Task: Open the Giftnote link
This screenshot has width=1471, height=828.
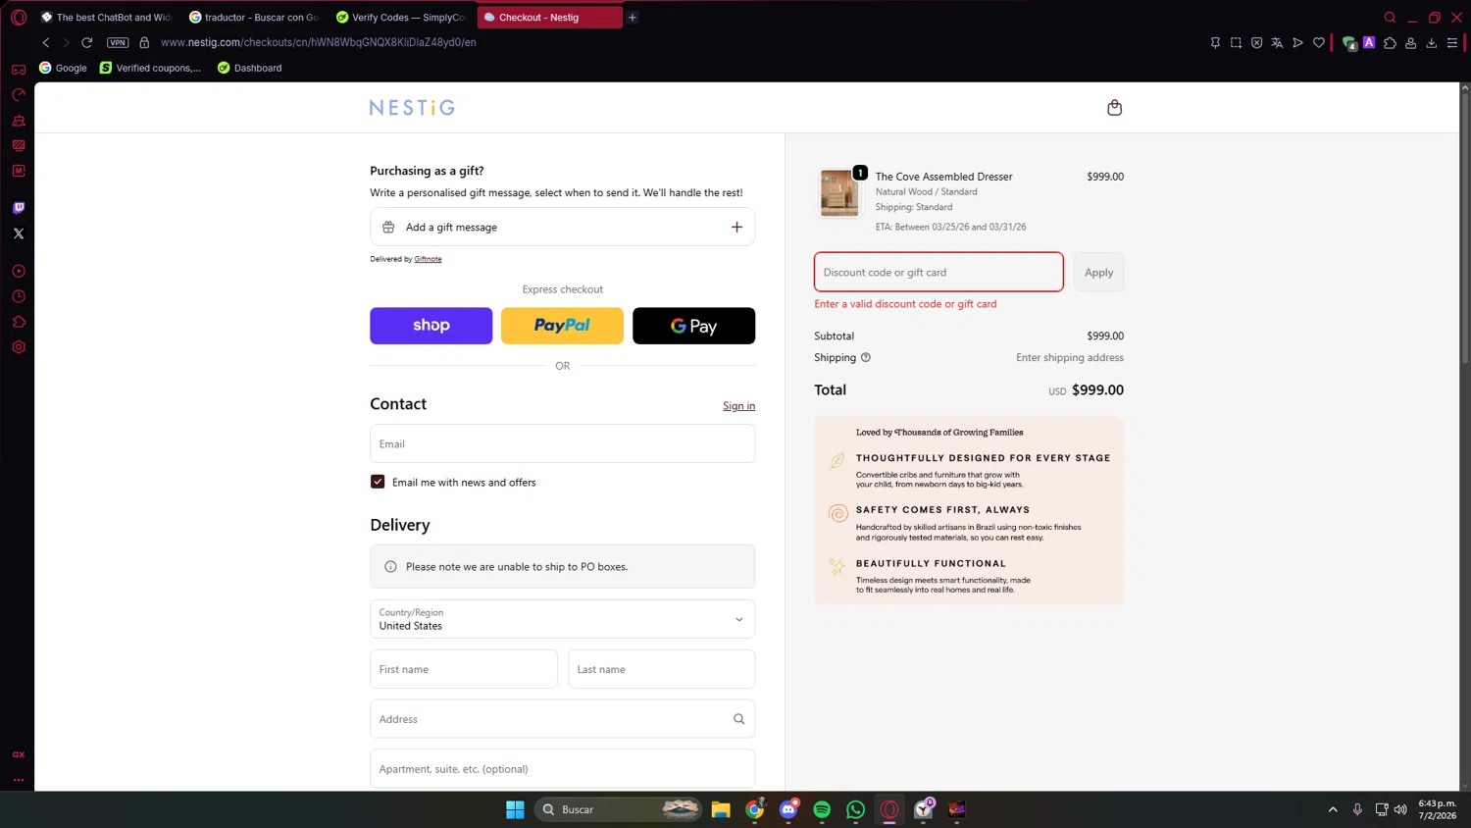Action: pyautogui.click(x=428, y=259)
